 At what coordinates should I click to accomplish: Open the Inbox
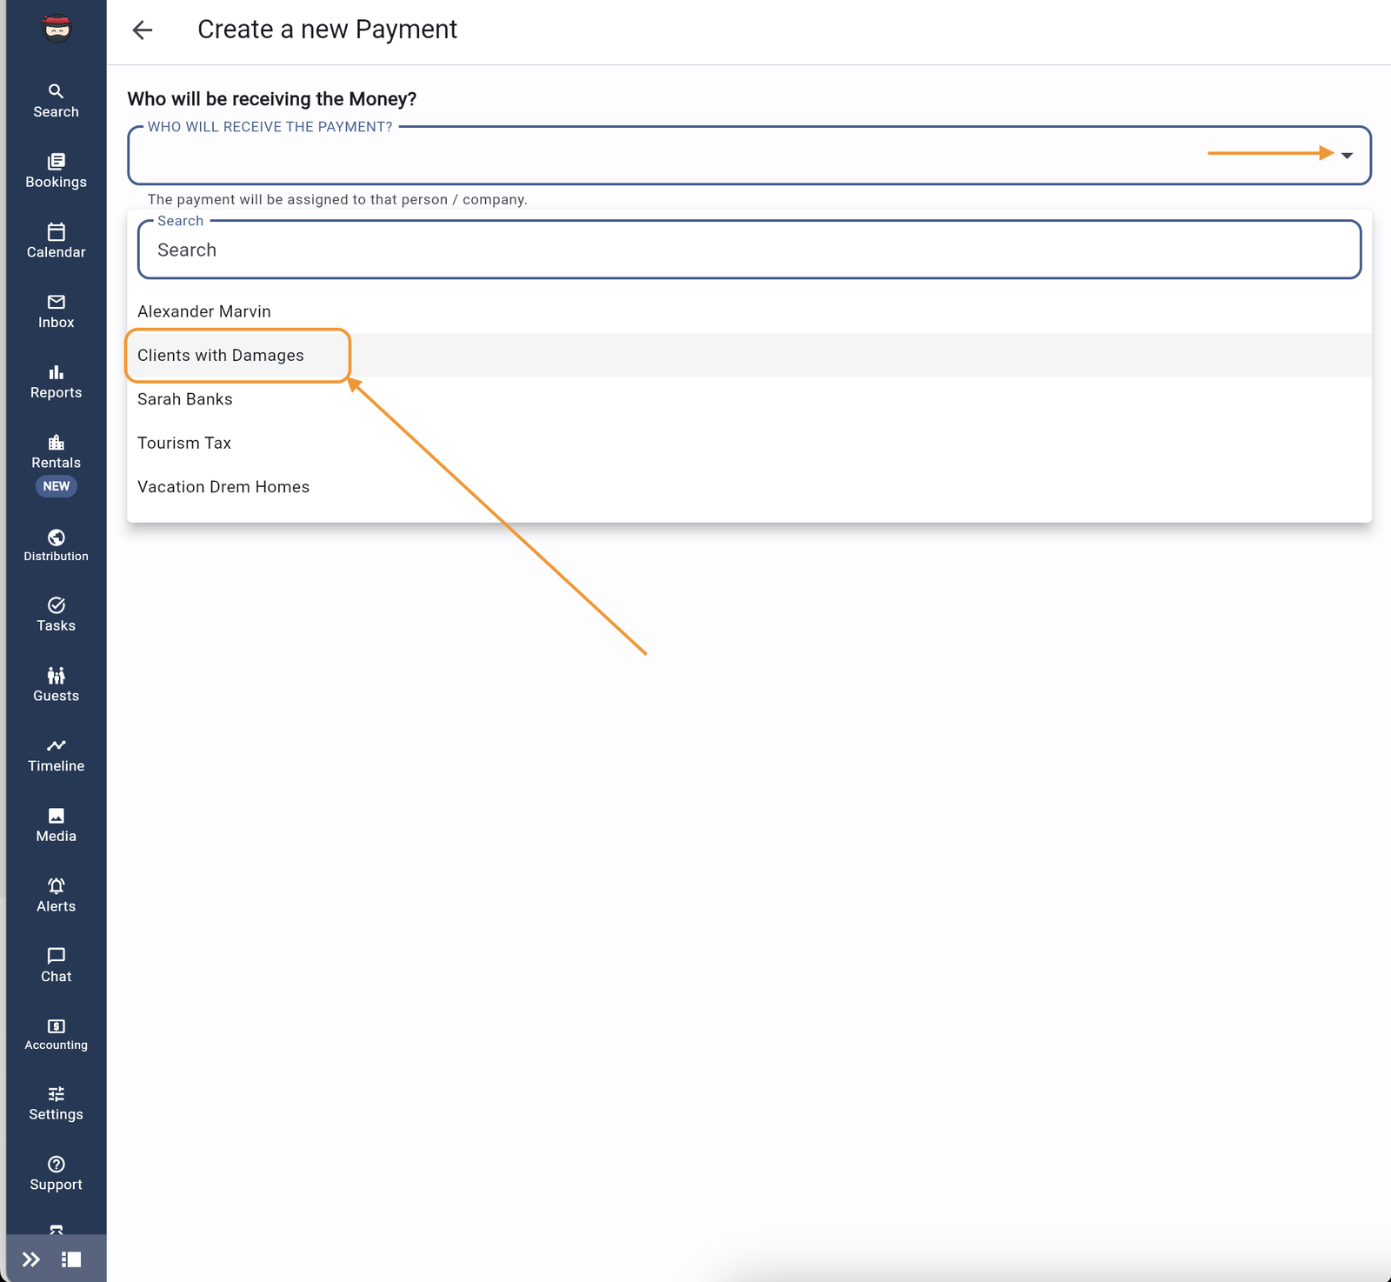click(x=56, y=311)
